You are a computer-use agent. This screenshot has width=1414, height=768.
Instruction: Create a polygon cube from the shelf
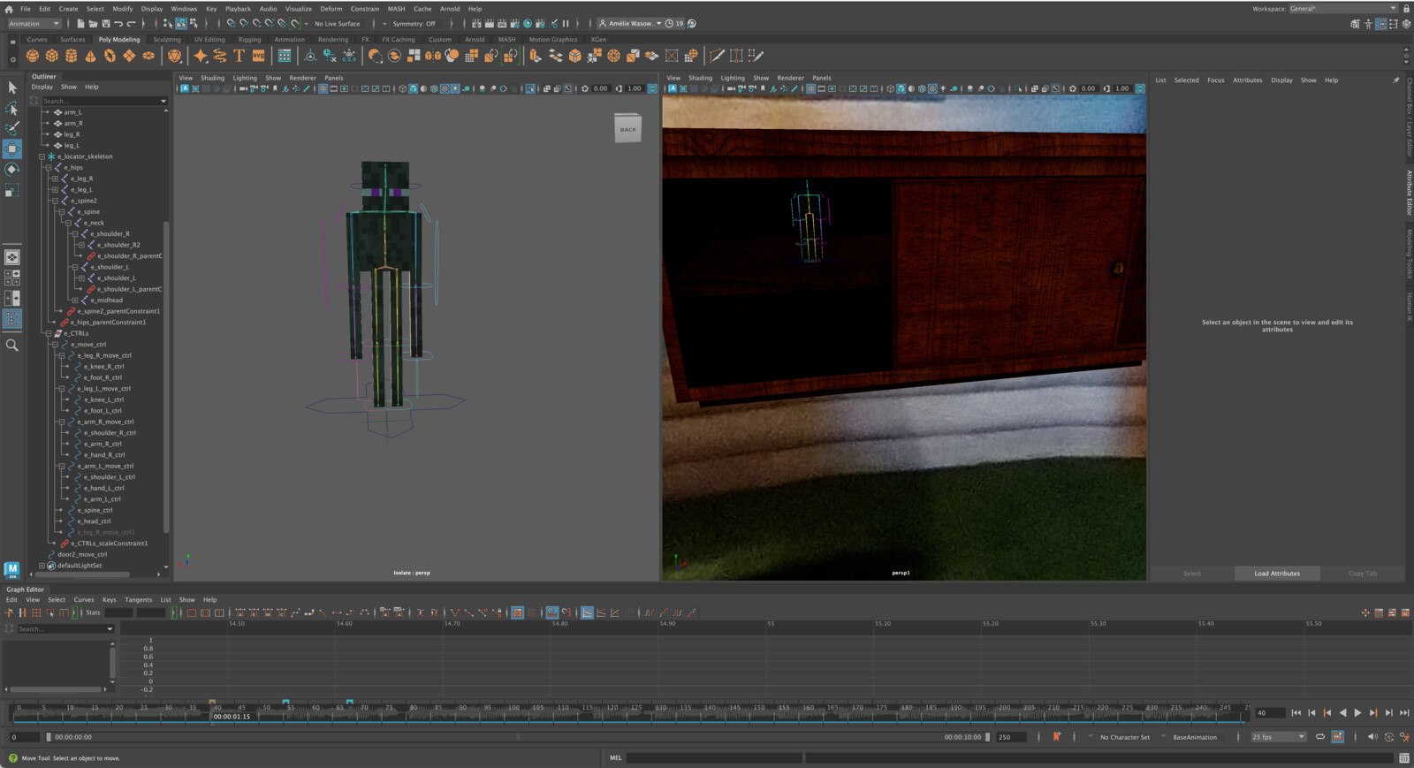point(52,56)
